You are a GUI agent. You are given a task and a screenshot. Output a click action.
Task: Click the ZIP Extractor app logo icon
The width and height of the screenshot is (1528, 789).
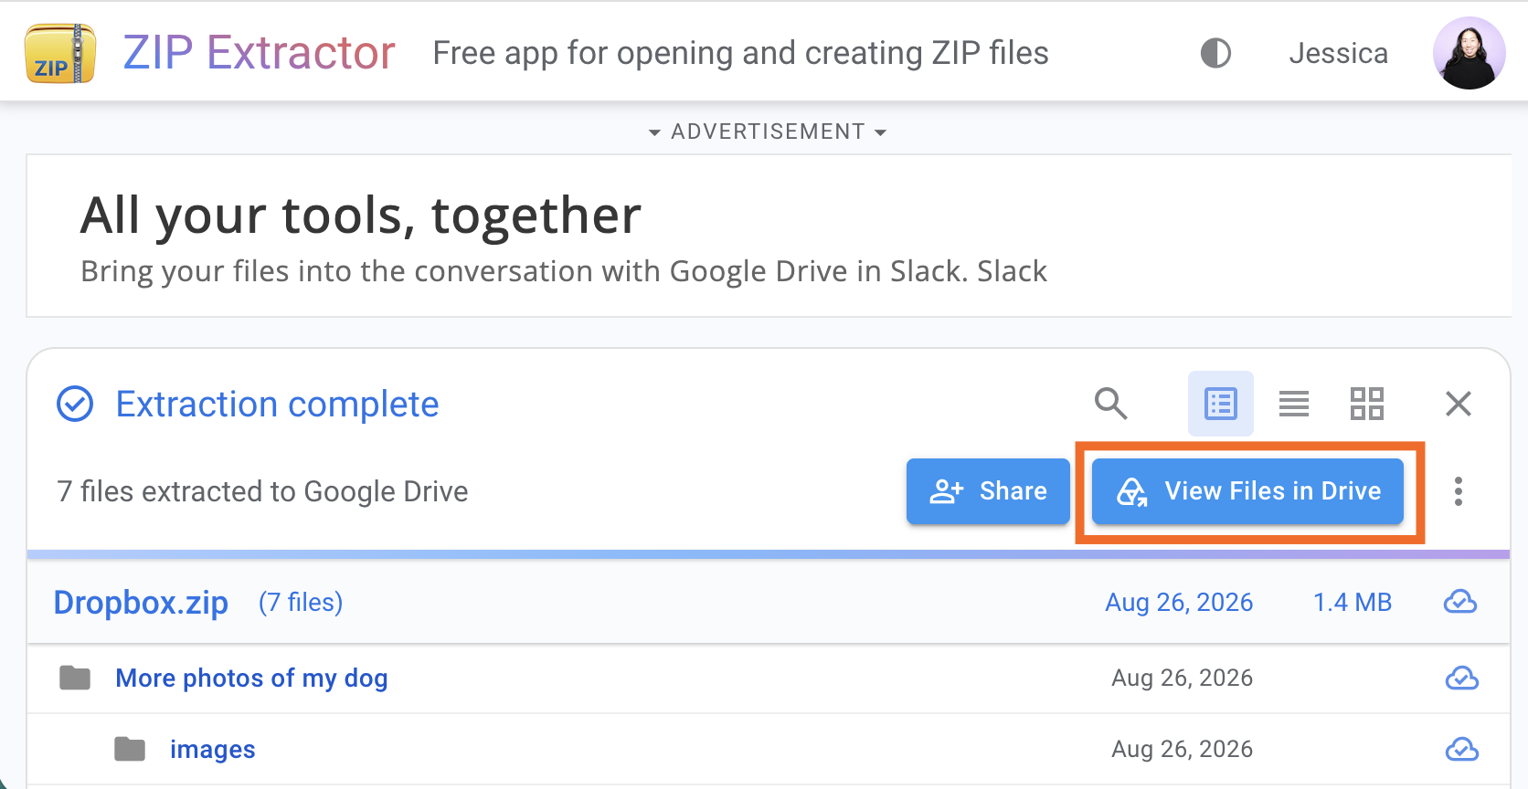pyautogui.click(x=60, y=54)
